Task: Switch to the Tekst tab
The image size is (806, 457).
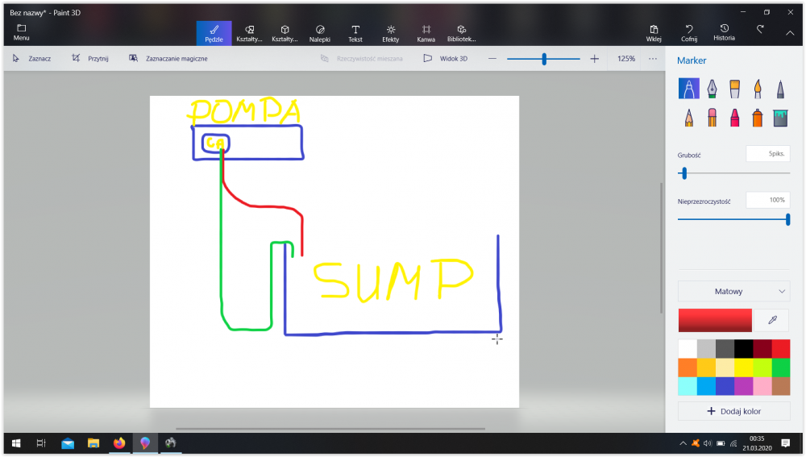Action: point(355,33)
